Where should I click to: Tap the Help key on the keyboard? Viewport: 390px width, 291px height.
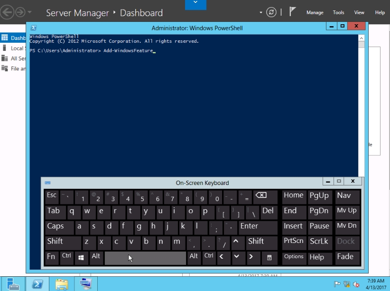coord(320,258)
